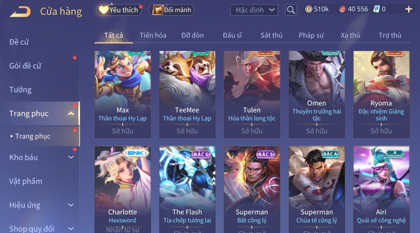Screen dimensions: 420x233
Task: Select the Tiến hóa tab
Action: 153,35
